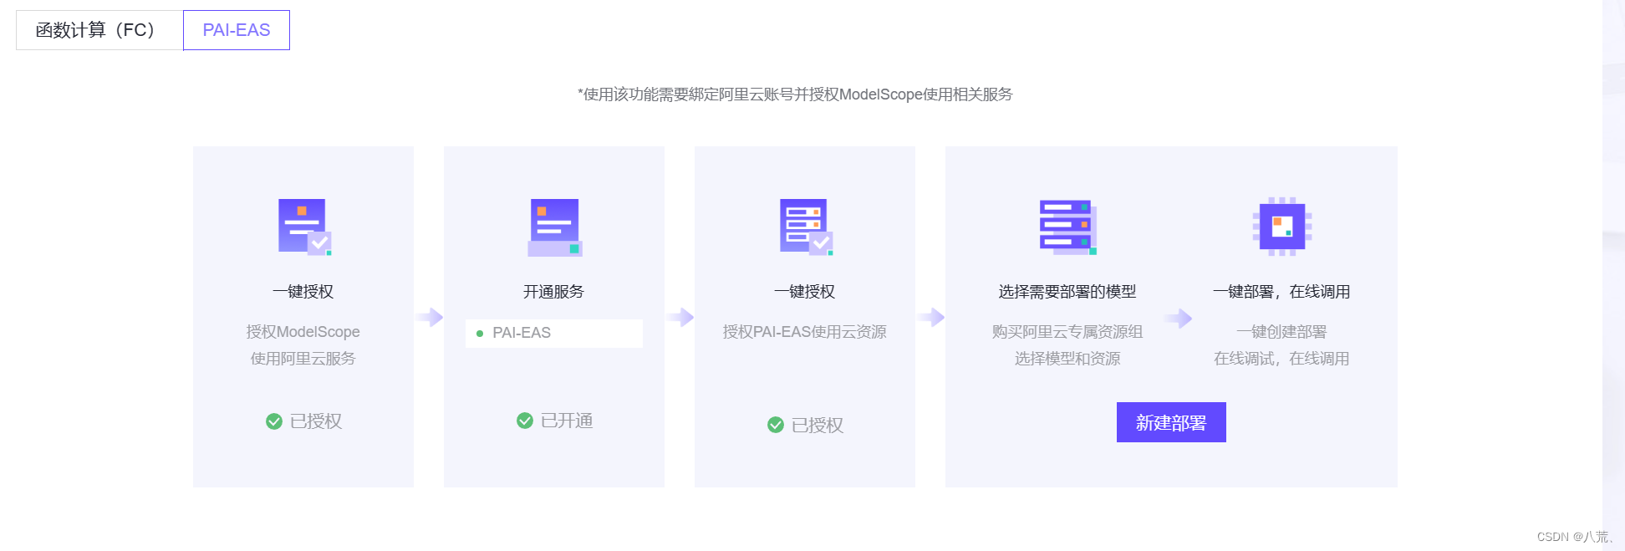1625x551 pixels.
Task: Click the 已开通 status text
Action: [x=567, y=421]
